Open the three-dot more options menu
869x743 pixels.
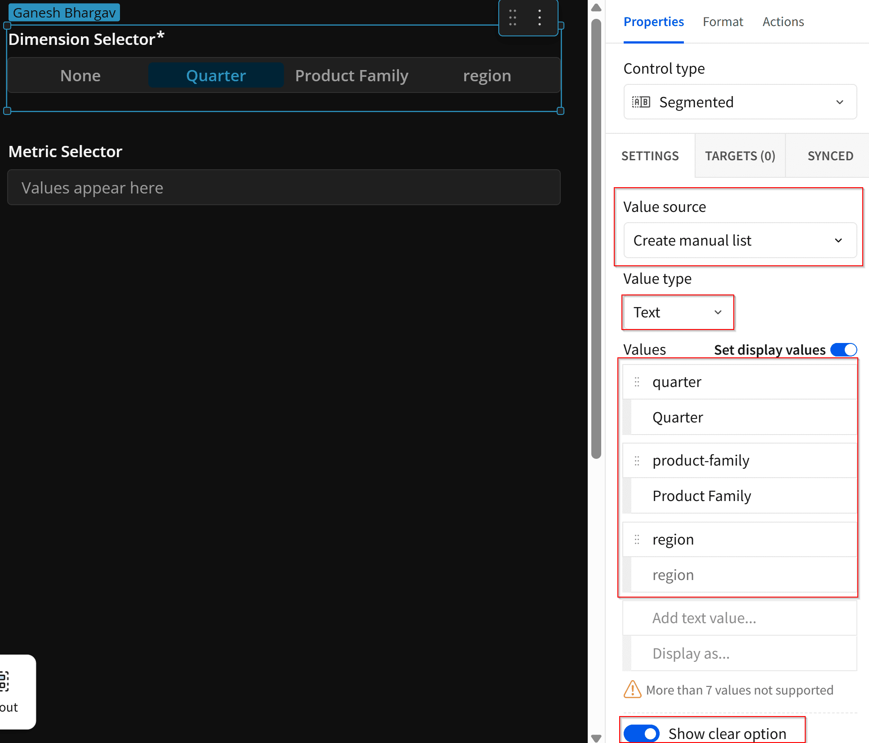coord(540,18)
